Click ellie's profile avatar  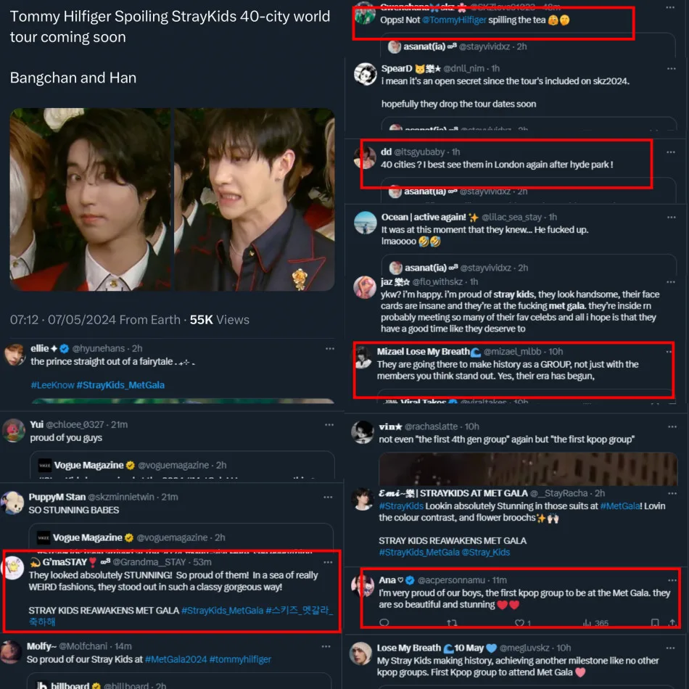pyautogui.click(x=15, y=355)
